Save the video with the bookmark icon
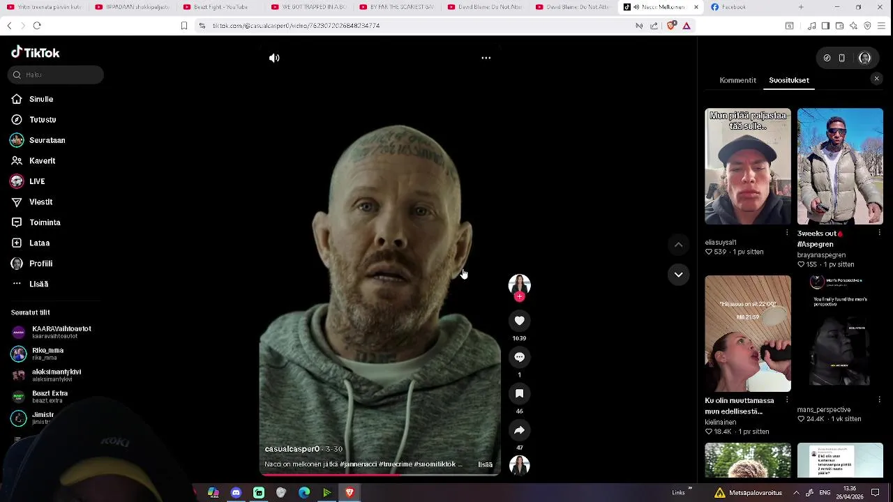This screenshot has width=893, height=502. tap(519, 394)
